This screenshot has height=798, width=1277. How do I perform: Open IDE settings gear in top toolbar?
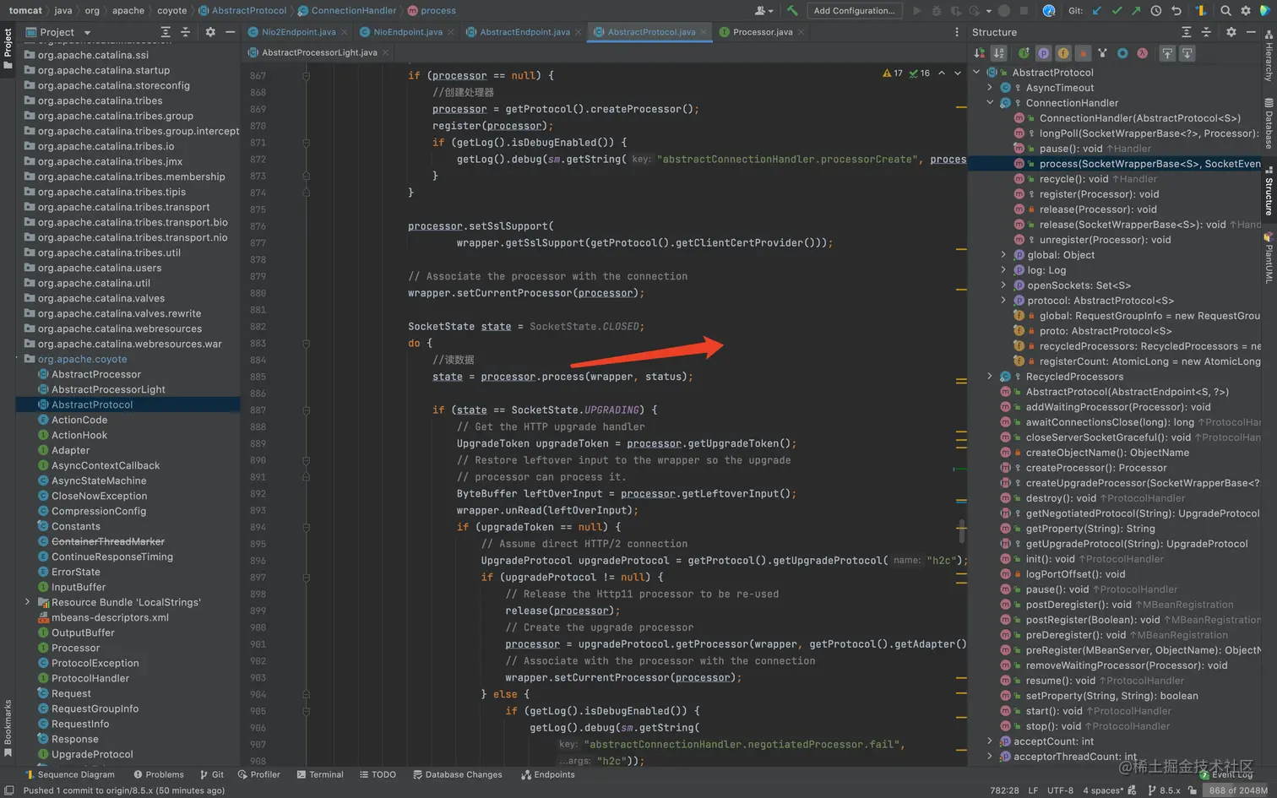click(x=1246, y=11)
